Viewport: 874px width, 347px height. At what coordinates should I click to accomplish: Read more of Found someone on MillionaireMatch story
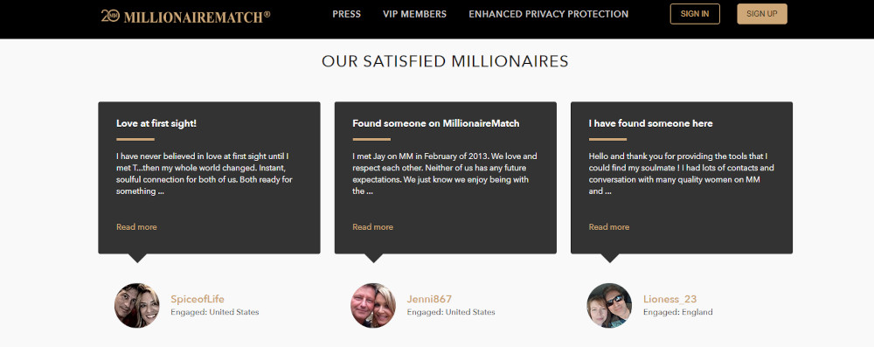coord(373,226)
